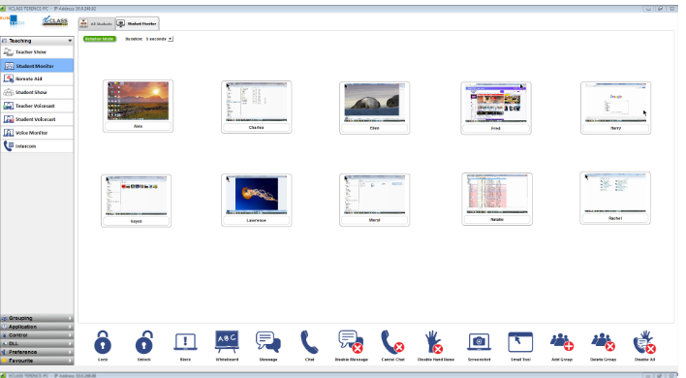The height and width of the screenshot is (378, 686).
Task: Start Teacher Voicecast from the sidebar
Action: click(37, 106)
